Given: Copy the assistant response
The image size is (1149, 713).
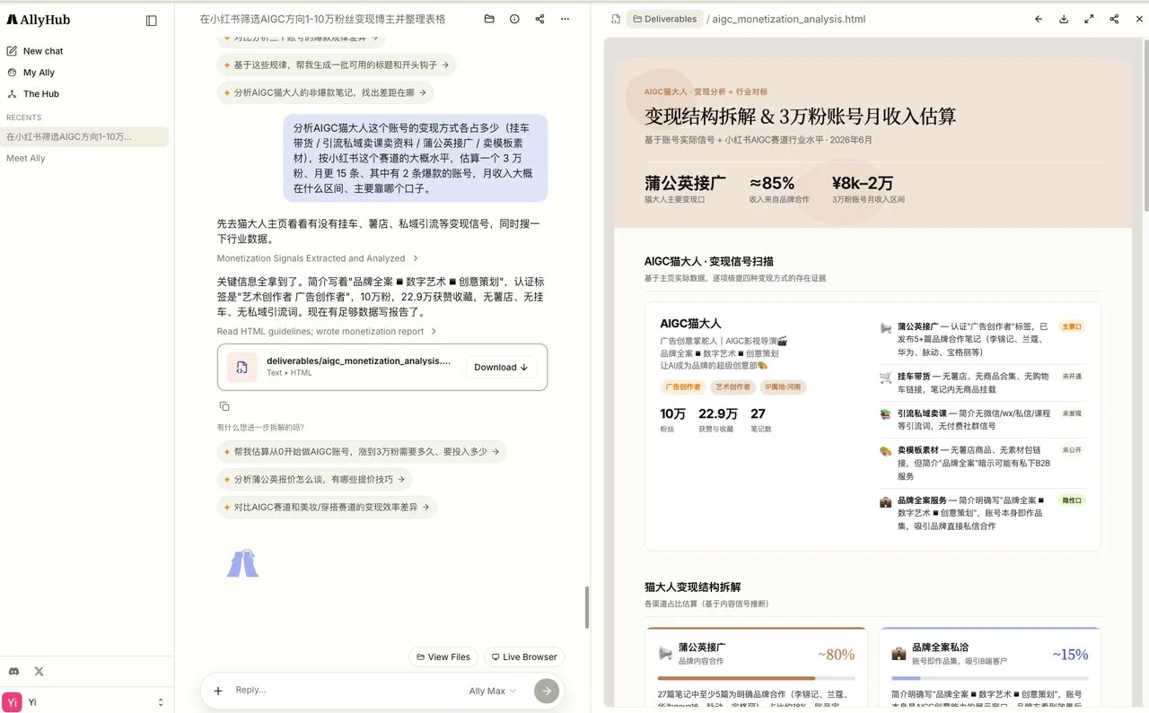Looking at the screenshot, I should (x=224, y=406).
